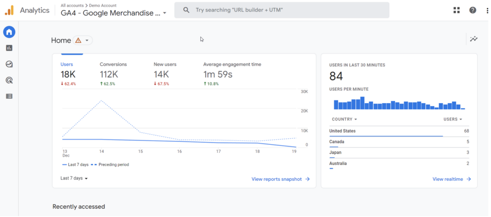The width and height of the screenshot is (491, 217).
Task: Click the Recently accessed heading
Action: tap(79, 206)
